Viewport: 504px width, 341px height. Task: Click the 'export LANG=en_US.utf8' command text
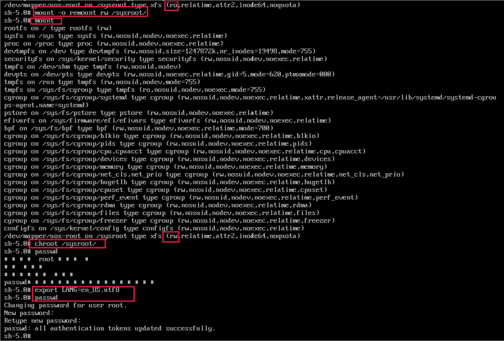pos(77,290)
